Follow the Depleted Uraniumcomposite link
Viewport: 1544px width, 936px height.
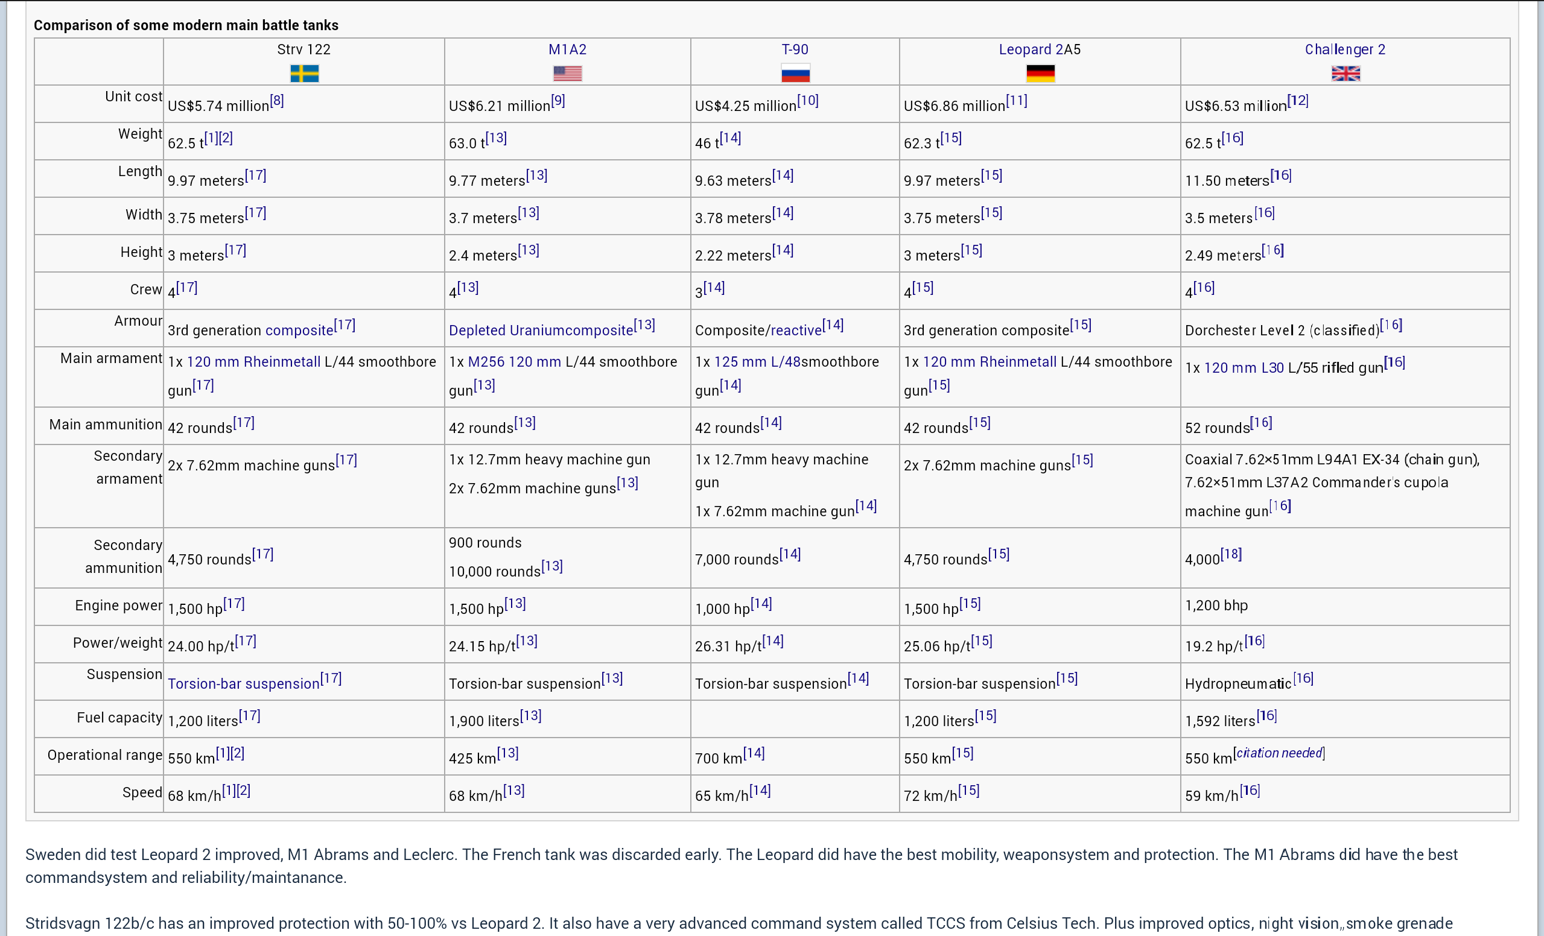(541, 330)
